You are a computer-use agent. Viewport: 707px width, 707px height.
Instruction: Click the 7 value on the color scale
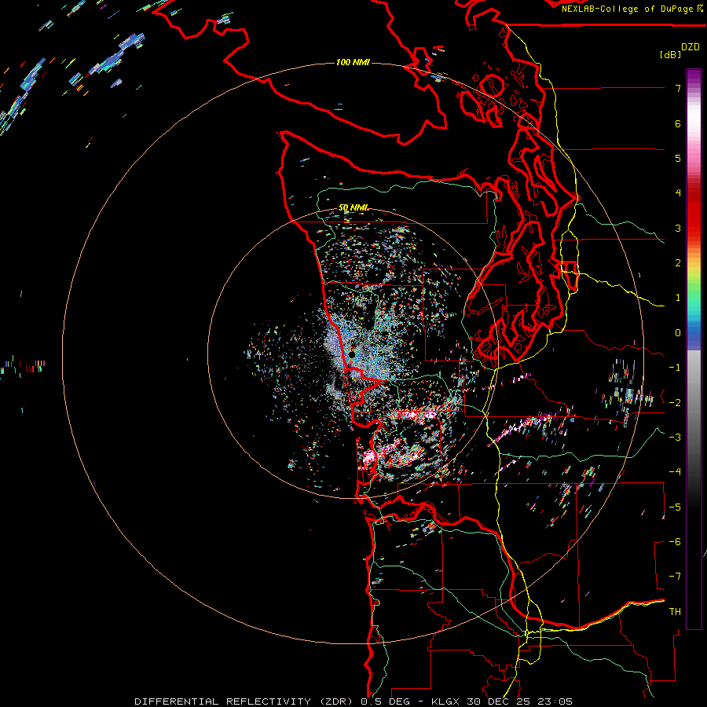coord(678,88)
